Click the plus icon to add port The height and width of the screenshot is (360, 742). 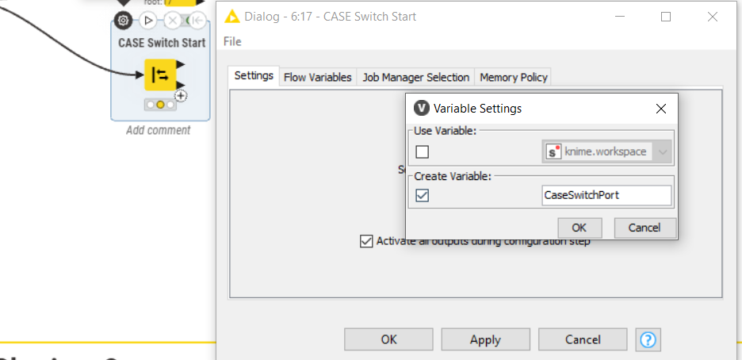pyautogui.click(x=181, y=96)
